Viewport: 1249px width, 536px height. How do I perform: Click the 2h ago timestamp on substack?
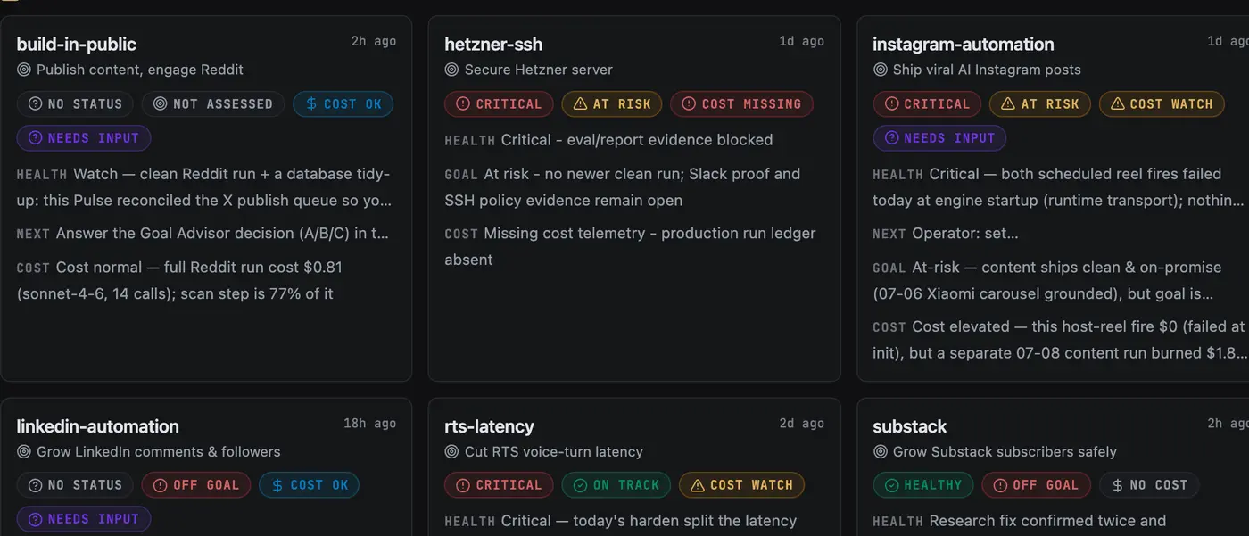(1228, 423)
